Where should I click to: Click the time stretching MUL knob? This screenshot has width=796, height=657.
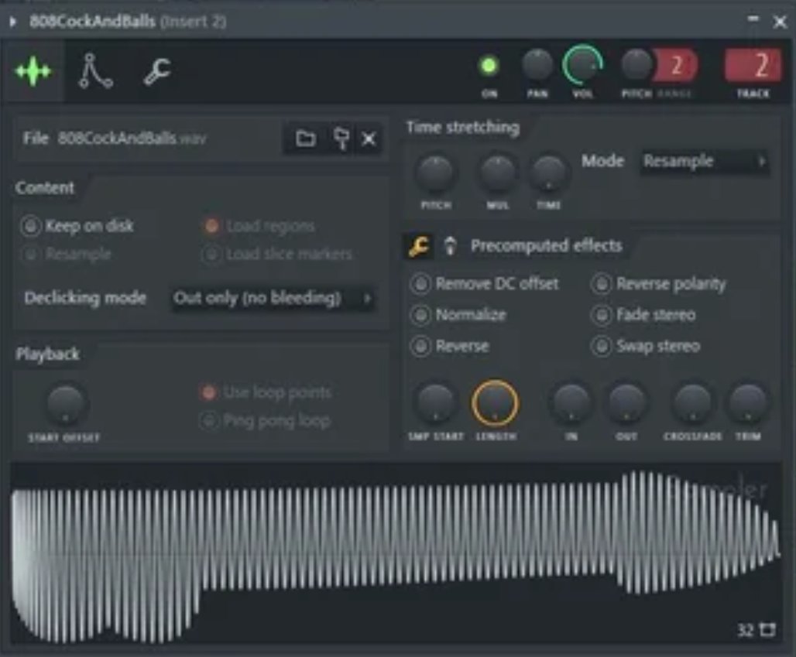[497, 173]
